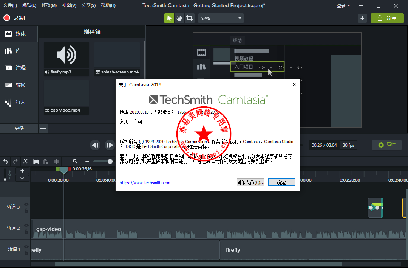The width and height of the screenshot is (408, 268).
Task: Select the arrow edit mode tool
Action: coord(169,18)
